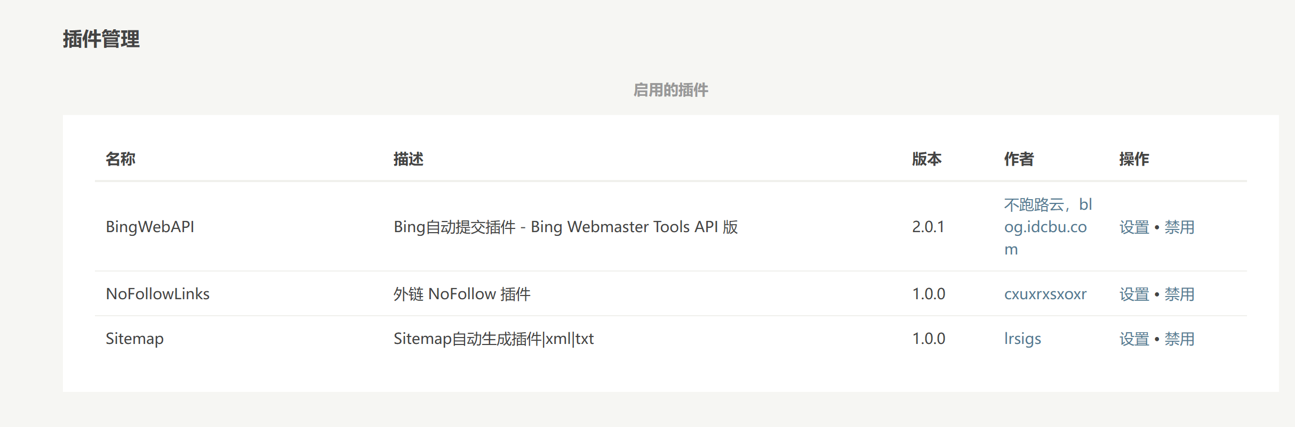Screen dimensions: 1295x427
Task: Open 设置 for the BingWebAPI plugin
Action: tap(1134, 227)
